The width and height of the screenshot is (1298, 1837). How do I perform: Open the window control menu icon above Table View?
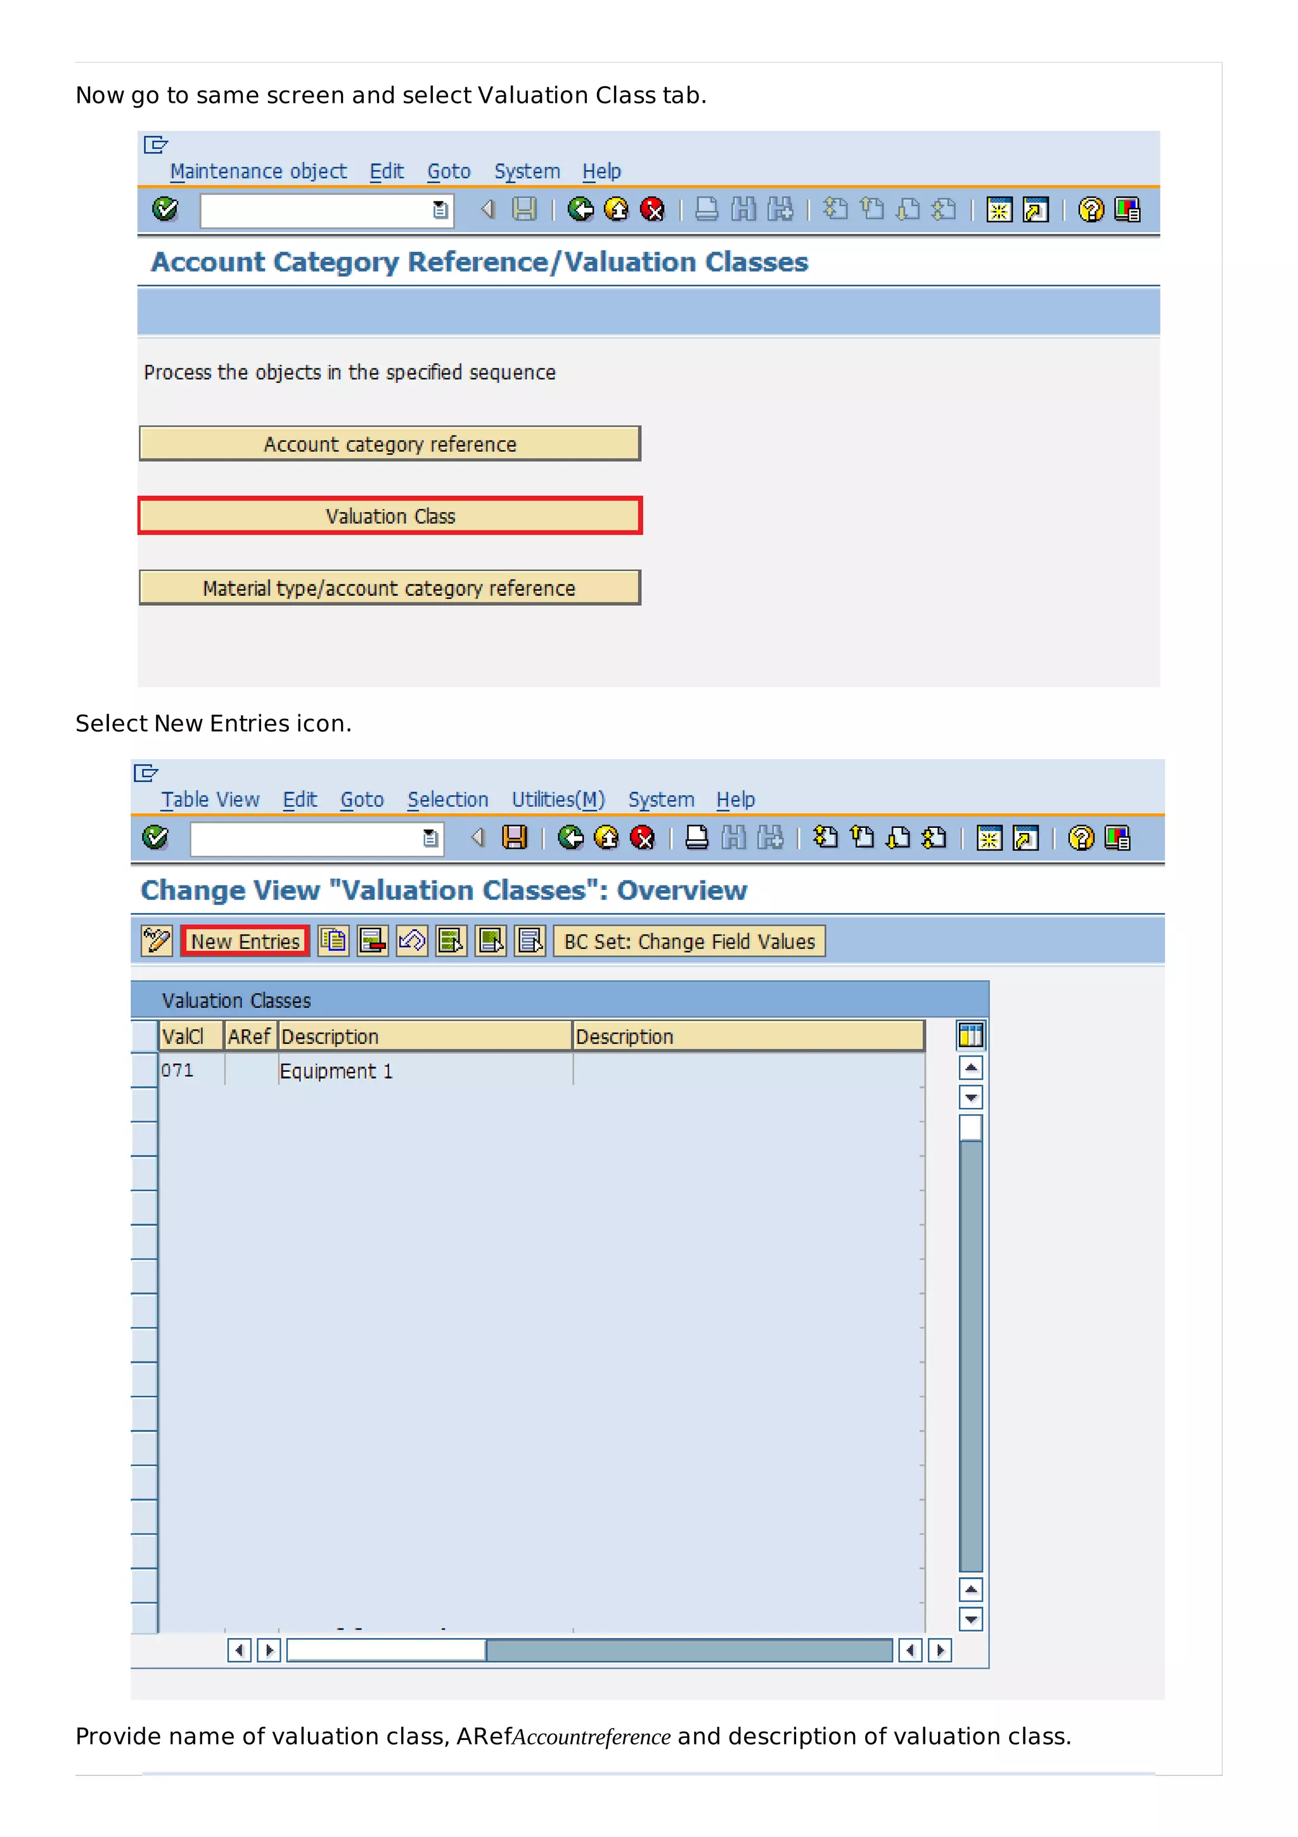[146, 773]
